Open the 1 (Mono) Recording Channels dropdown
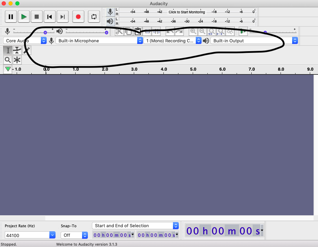318x247 pixels. 172,41
